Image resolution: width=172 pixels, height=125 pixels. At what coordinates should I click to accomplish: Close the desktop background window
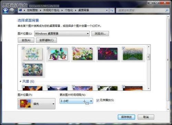(x=165, y=2)
